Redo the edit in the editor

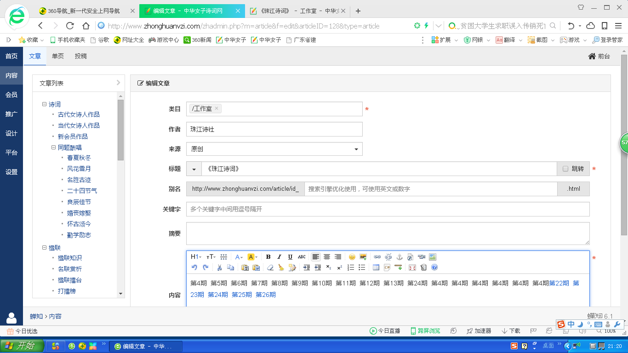(205, 268)
